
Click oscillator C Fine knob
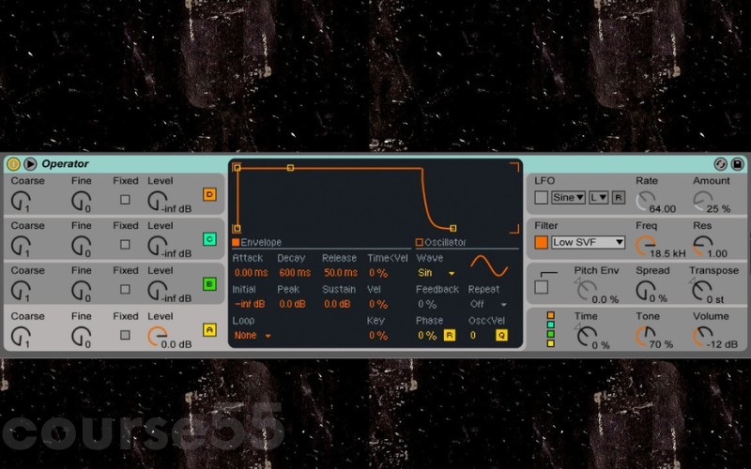point(82,246)
